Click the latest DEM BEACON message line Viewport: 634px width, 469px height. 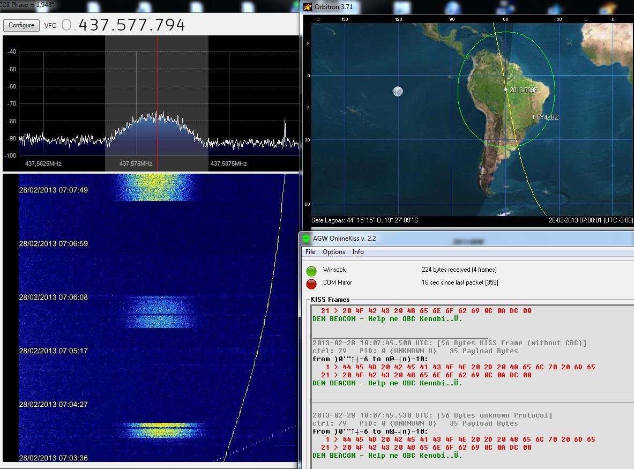pos(387,456)
